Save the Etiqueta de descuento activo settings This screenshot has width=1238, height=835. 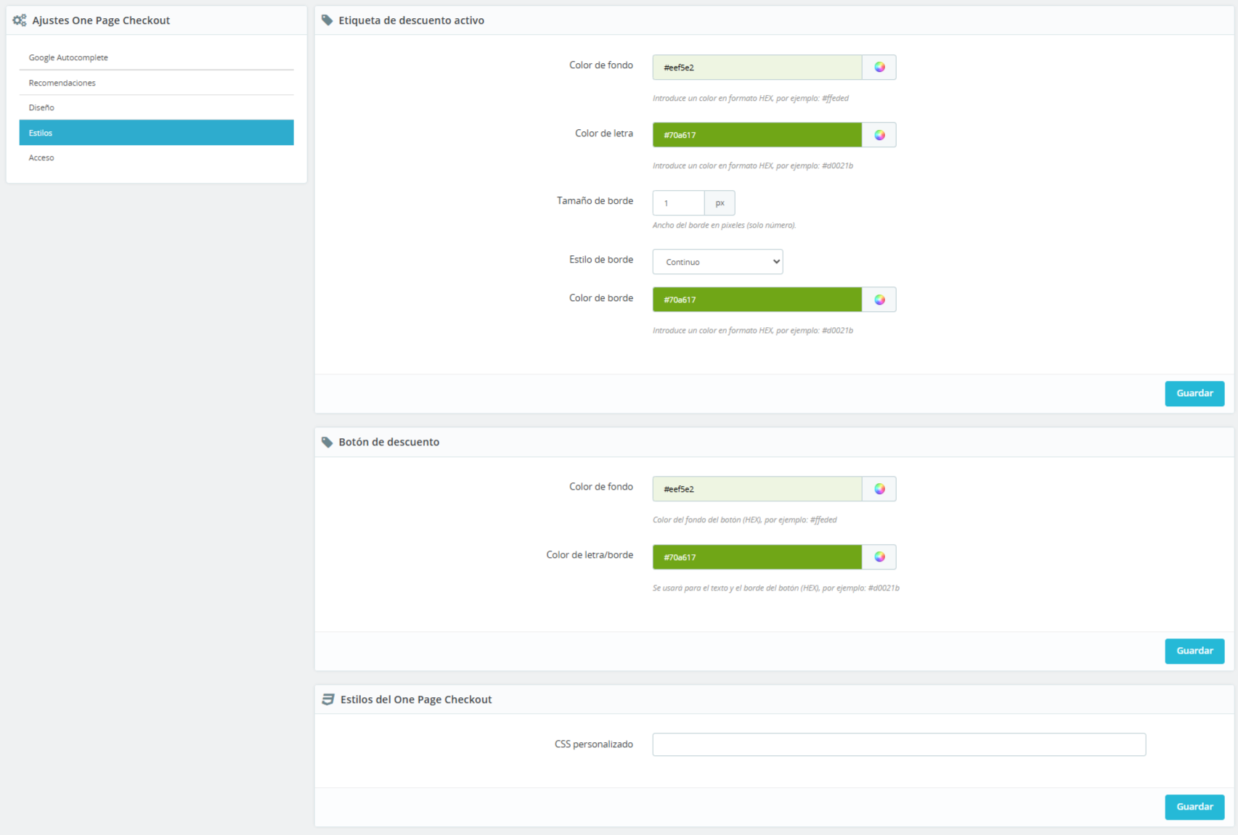(1194, 393)
